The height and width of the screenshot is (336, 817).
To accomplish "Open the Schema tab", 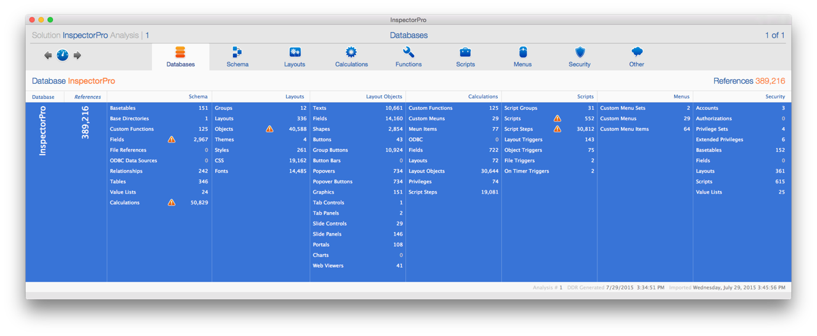I will pyautogui.click(x=237, y=57).
